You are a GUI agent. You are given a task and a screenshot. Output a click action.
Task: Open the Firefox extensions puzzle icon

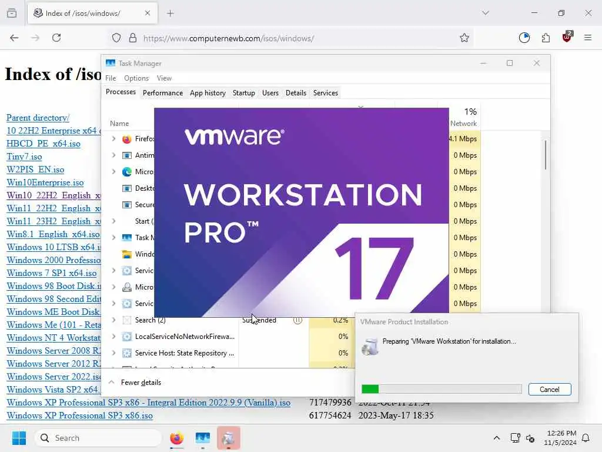546,38
